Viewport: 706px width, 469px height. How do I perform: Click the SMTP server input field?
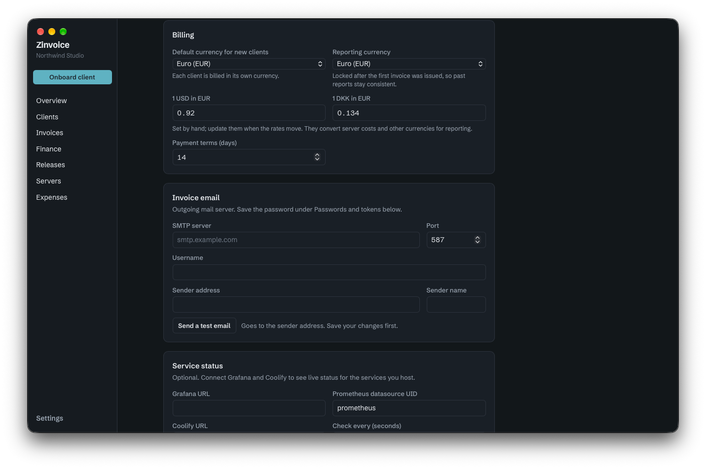click(x=296, y=240)
